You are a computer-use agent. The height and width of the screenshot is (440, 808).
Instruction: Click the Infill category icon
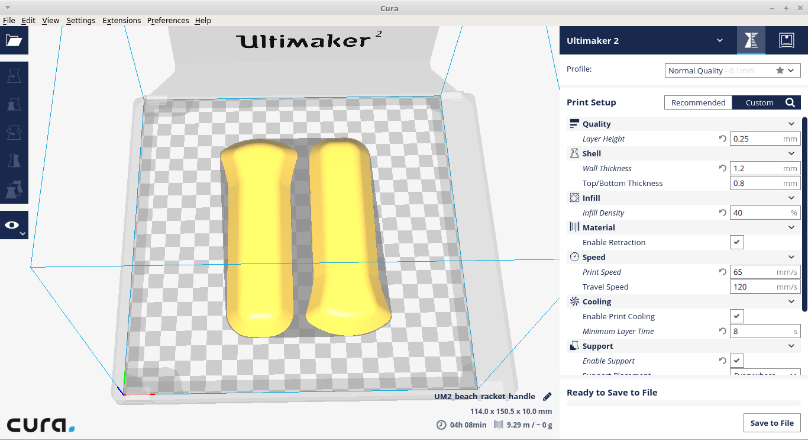click(x=574, y=198)
